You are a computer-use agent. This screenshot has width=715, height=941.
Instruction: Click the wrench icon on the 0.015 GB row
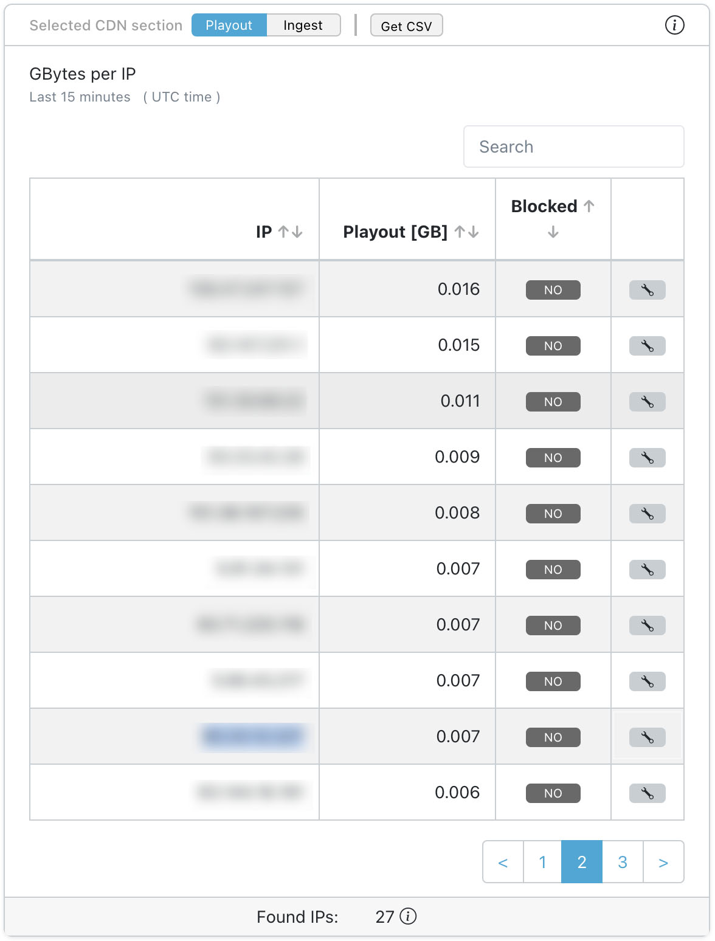(x=647, y=346)
